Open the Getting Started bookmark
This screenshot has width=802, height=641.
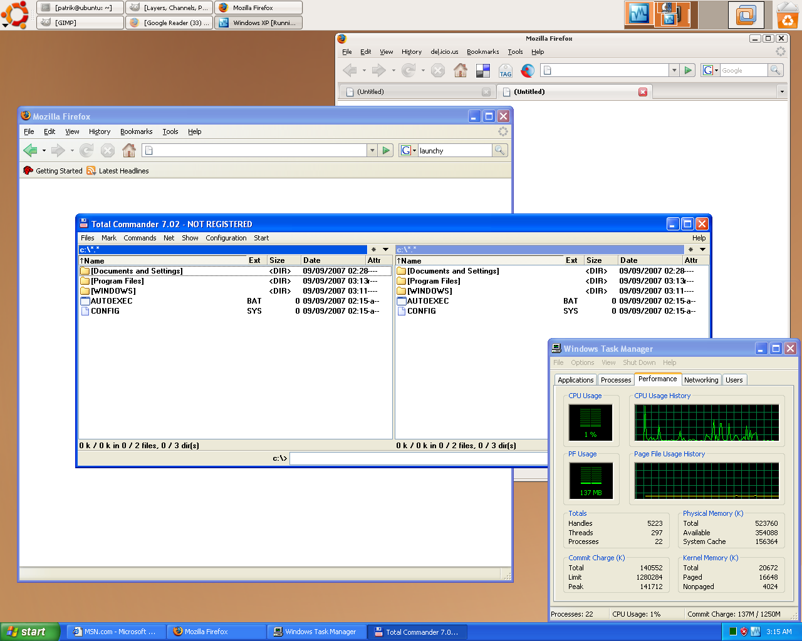53,171
